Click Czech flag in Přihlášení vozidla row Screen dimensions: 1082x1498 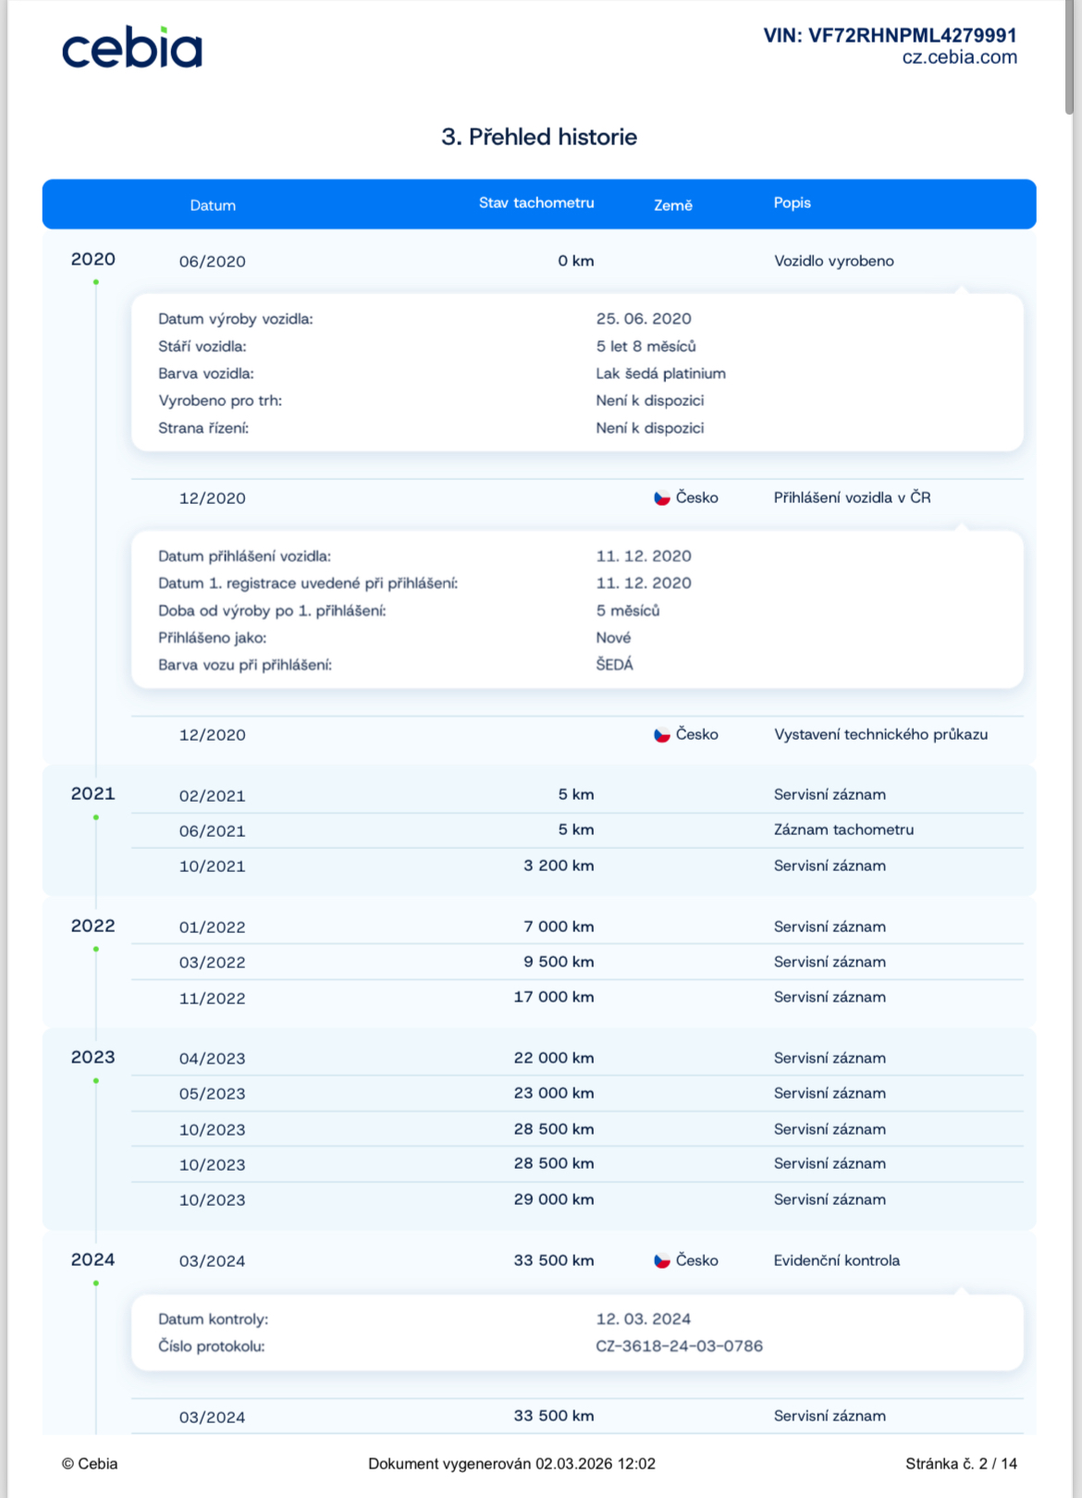tap(662, 497)
